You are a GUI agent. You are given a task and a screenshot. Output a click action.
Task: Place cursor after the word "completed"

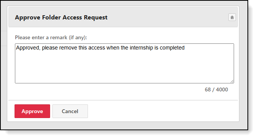coord(185,48)
